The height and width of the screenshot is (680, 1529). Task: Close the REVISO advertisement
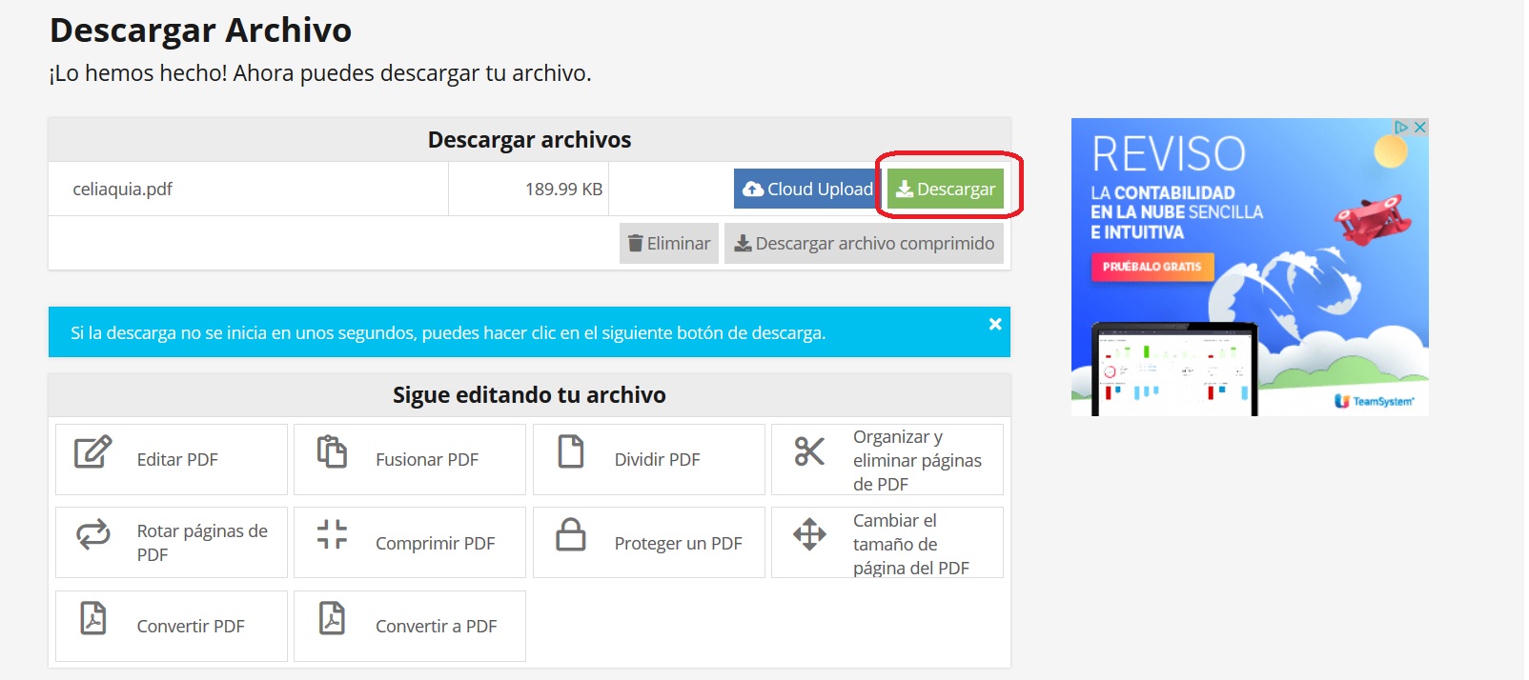point(1420,127)
